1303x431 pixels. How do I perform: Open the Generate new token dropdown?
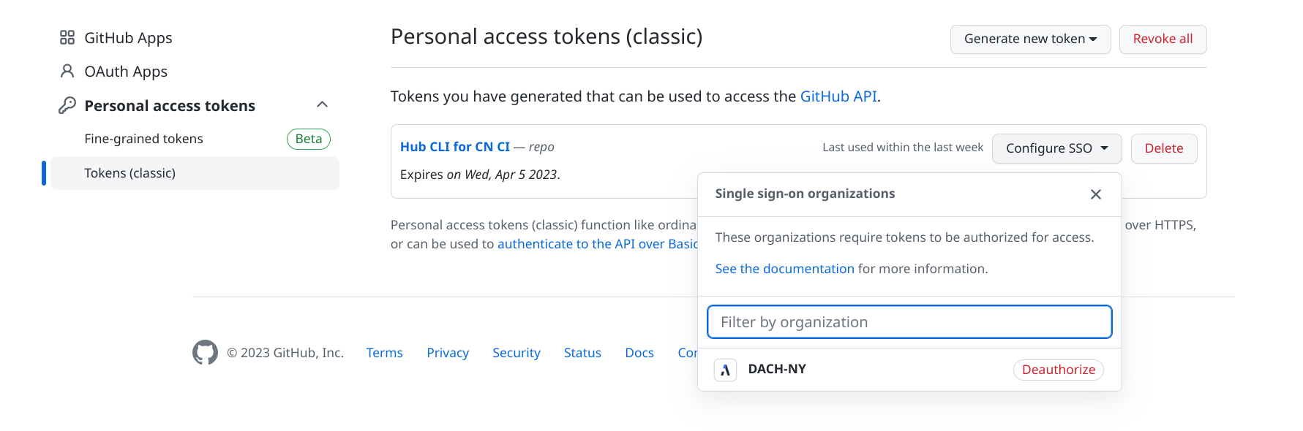(x=1030, y=39)
